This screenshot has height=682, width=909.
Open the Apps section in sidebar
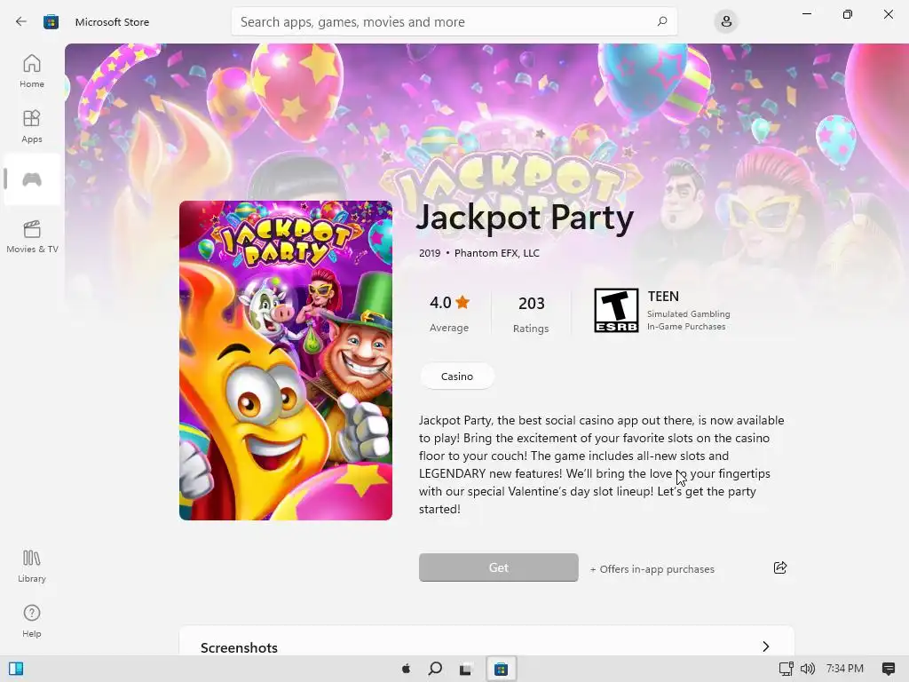coord(32,126)
